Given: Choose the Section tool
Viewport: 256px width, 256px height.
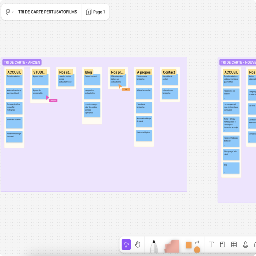Looking at the screenshot, I should click(x=222, y=244).
